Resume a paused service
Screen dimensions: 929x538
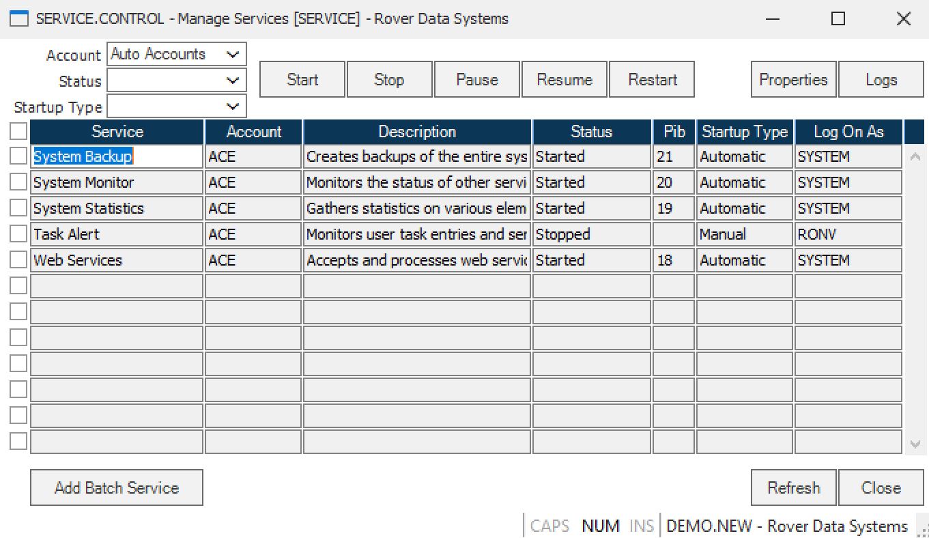click(564, 79)
